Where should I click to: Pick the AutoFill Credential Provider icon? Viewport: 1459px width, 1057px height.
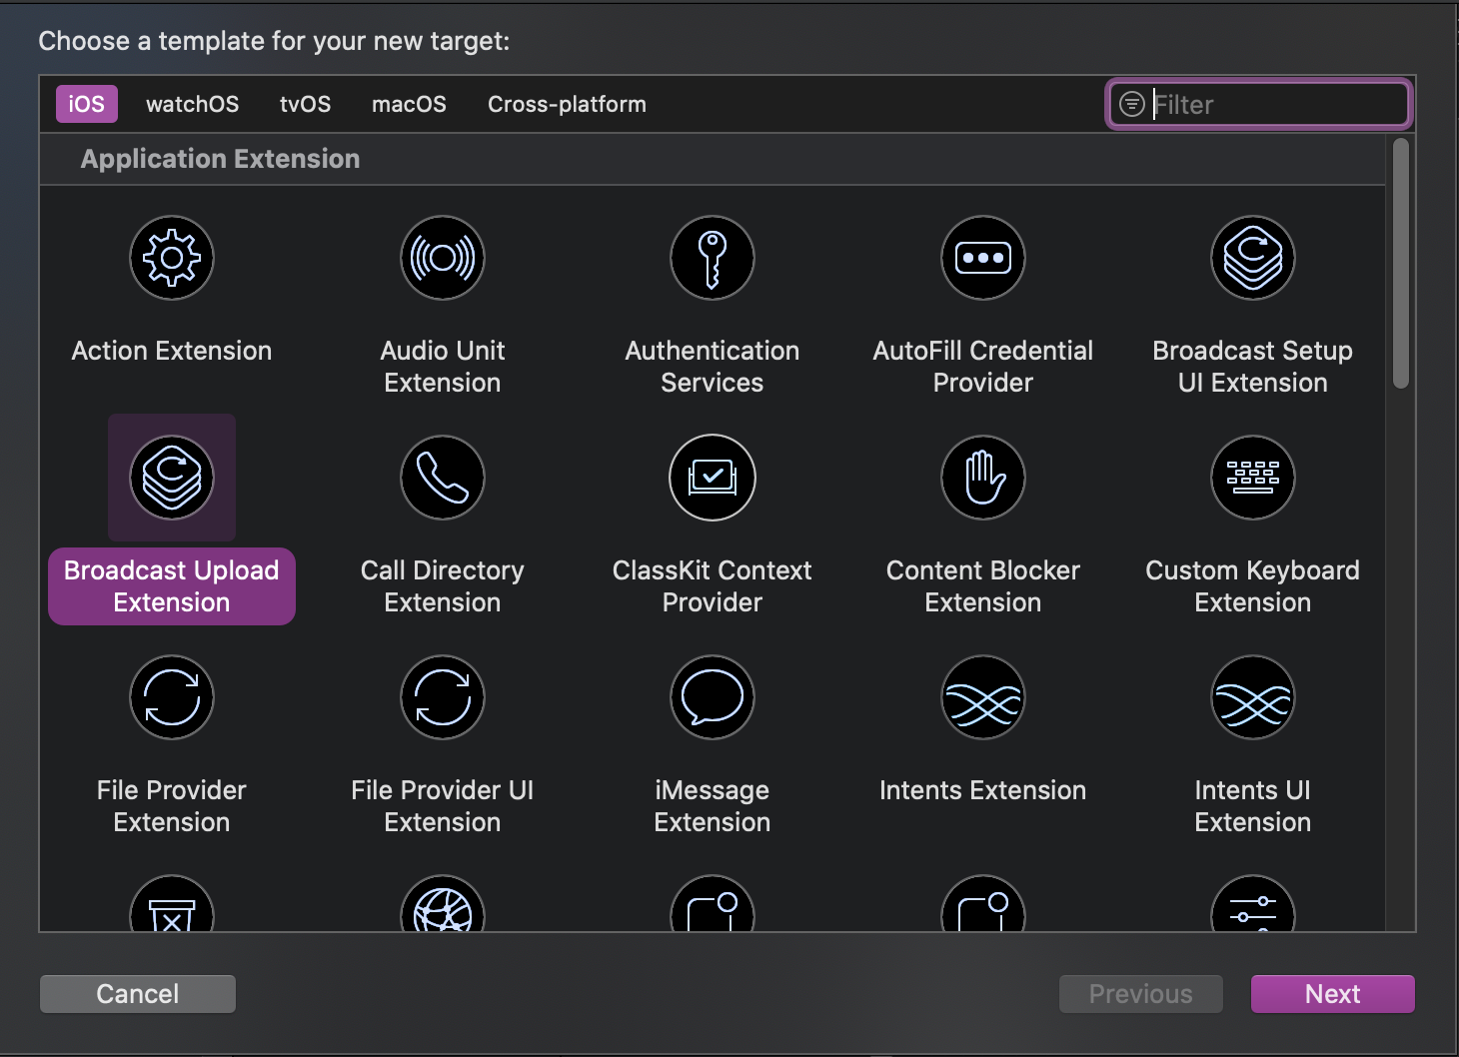click(x=983, y=258)
